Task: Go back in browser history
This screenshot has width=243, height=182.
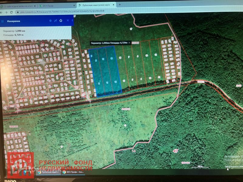Action: point(1,12)
